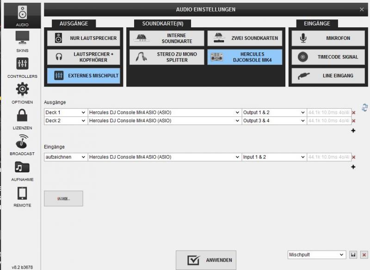Open Deck 2 sound device dropdown
The image size is (370, 270).
(165, 121)
